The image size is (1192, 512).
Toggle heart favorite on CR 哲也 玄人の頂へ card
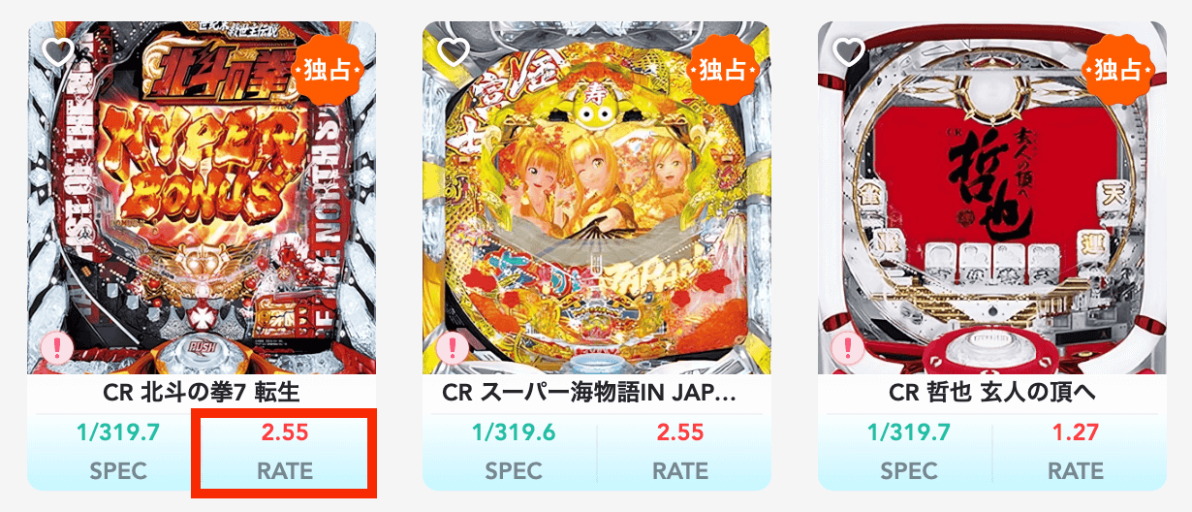(x=850, y=50)
